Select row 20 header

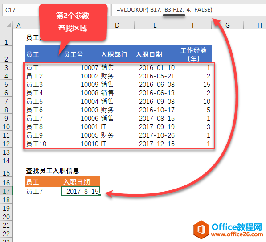coord(6,217)
